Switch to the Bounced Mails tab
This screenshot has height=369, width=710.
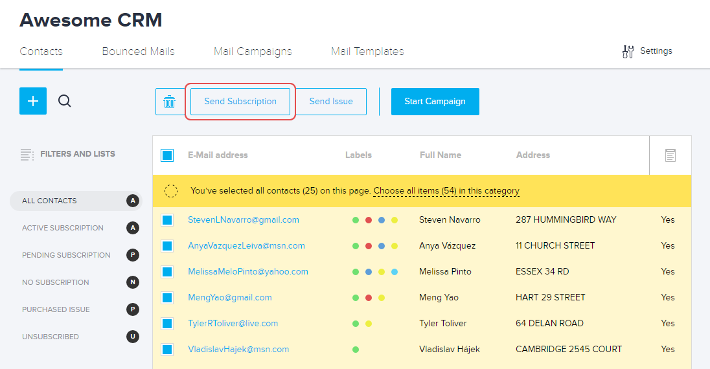click(138, 51)
